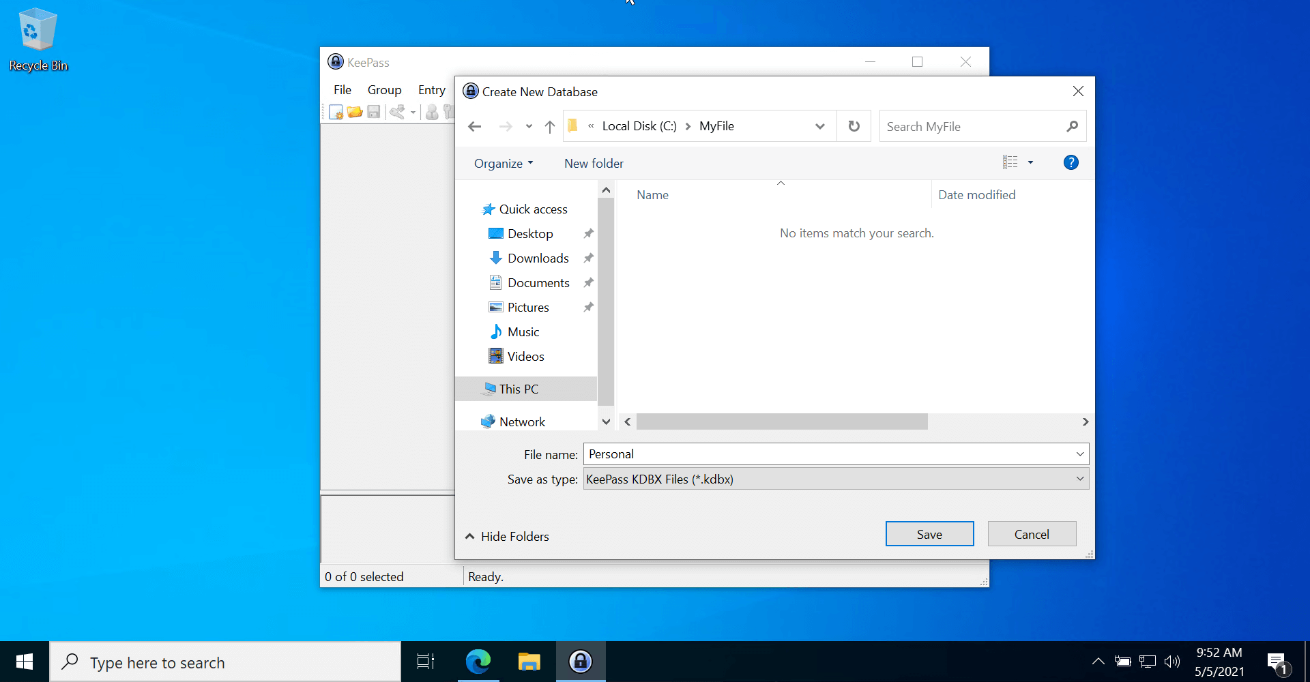The image size is (1310, 682).
Task: Open the Entry menu
Action: [x=431, y=89]
